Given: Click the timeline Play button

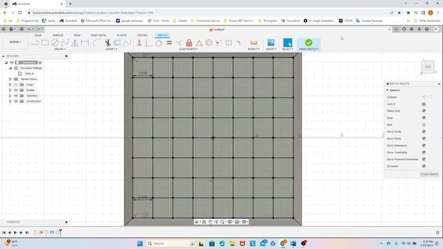Looking at the screenshot, I should coord(15,232).
